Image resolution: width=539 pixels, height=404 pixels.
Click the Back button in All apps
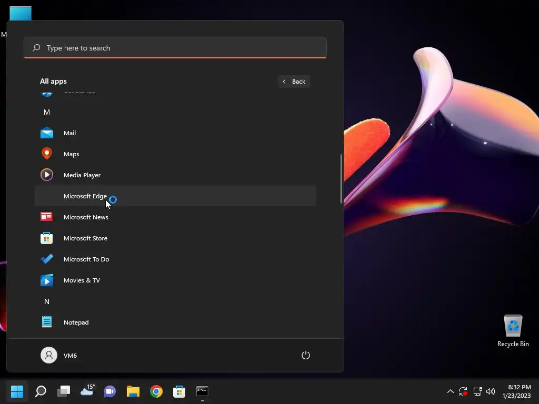click(x=294, y=82)
